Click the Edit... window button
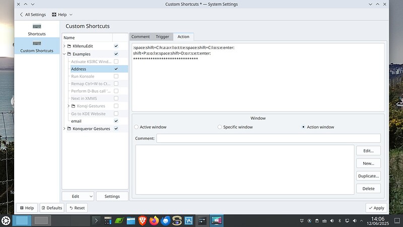 point(368,151)
